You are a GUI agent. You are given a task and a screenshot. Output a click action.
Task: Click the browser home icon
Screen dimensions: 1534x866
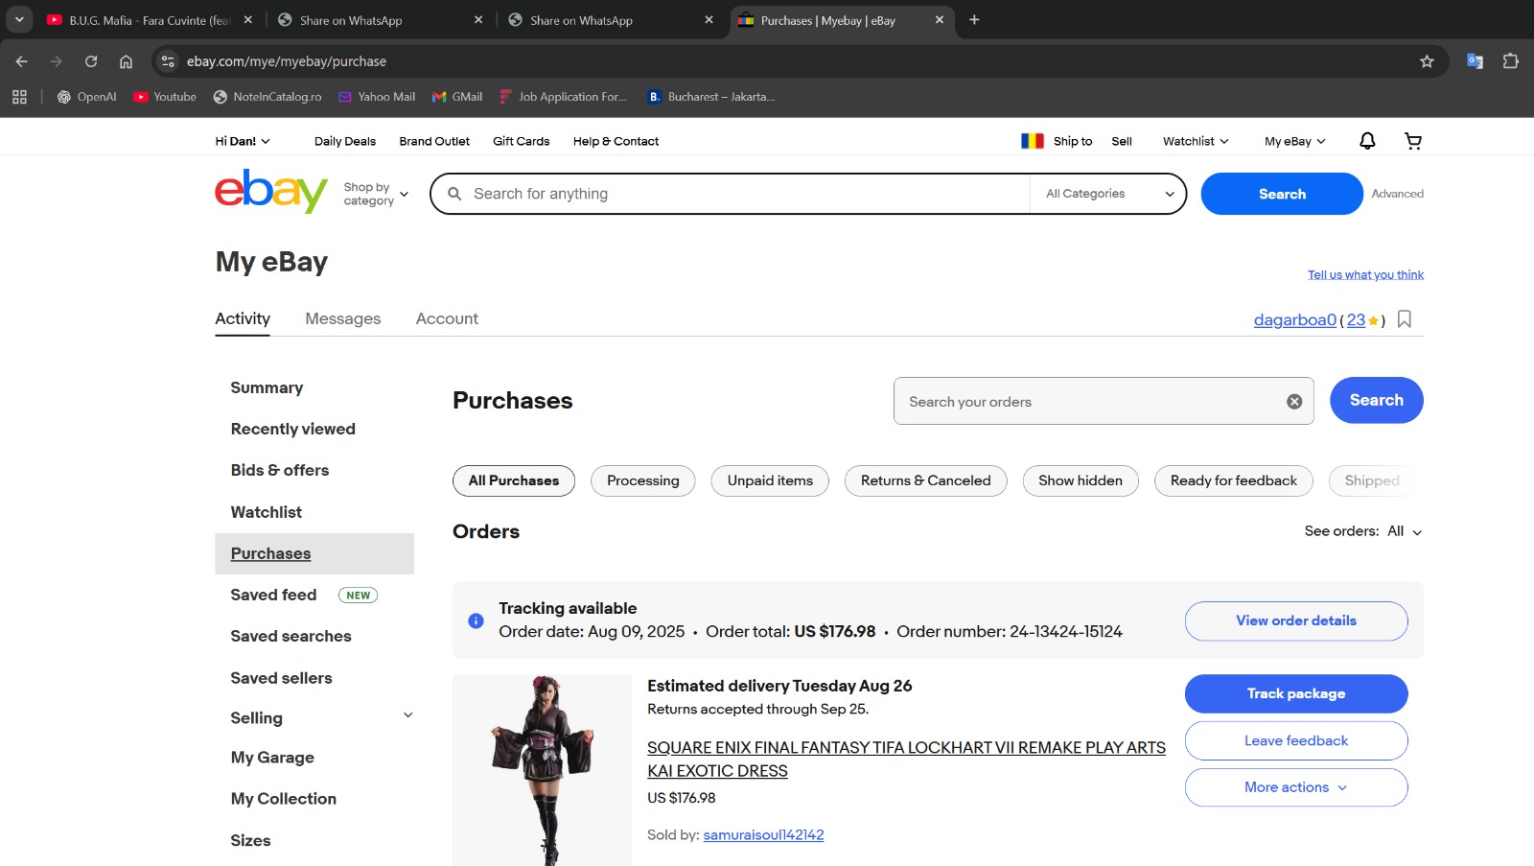(x=126, y=61)
